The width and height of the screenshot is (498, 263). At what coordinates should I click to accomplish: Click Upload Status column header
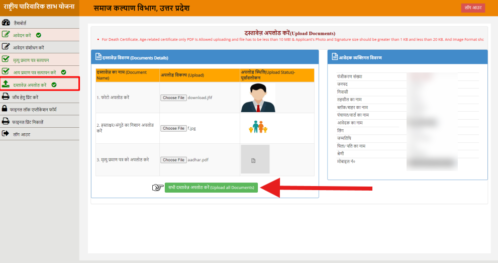click(277, 75)
